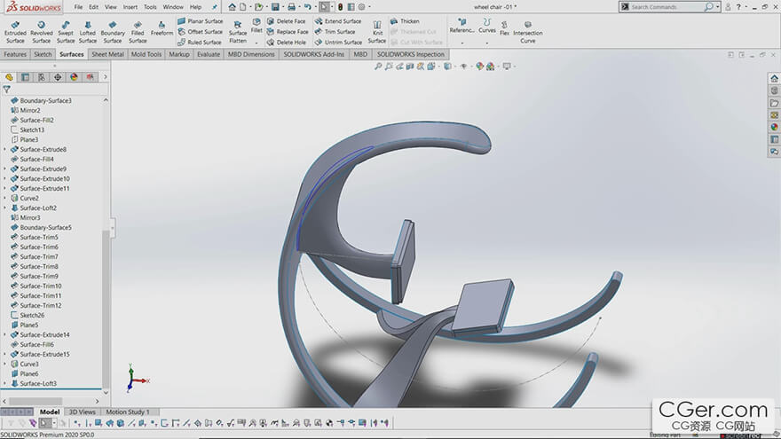
Task: Expand the Surface-Loft3 feature
Action: click(5, 384)
